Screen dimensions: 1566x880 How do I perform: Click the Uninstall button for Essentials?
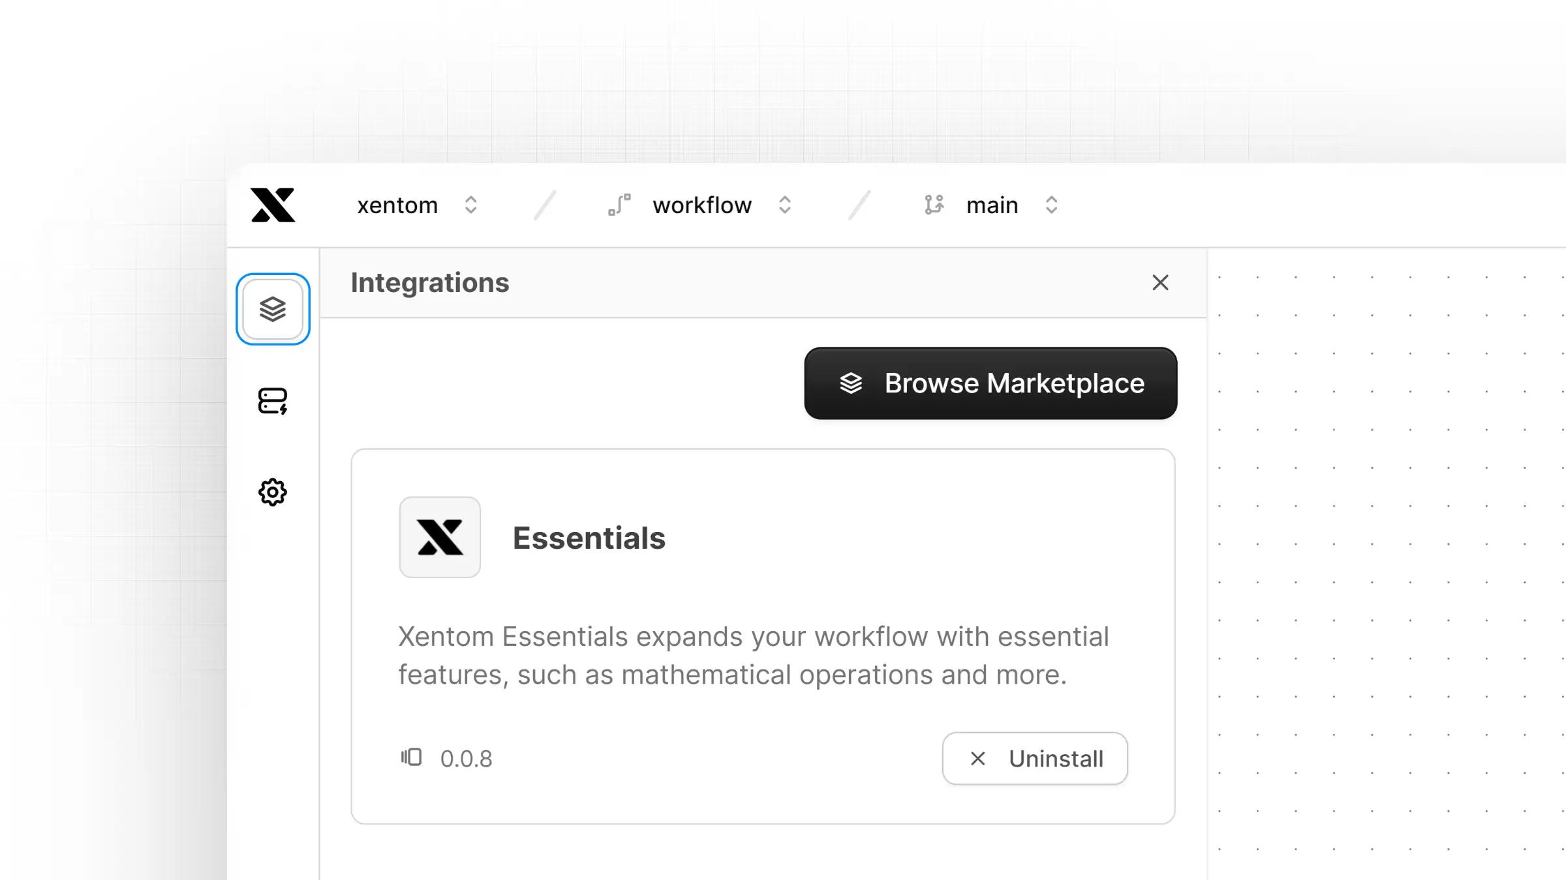point(1035,759)
